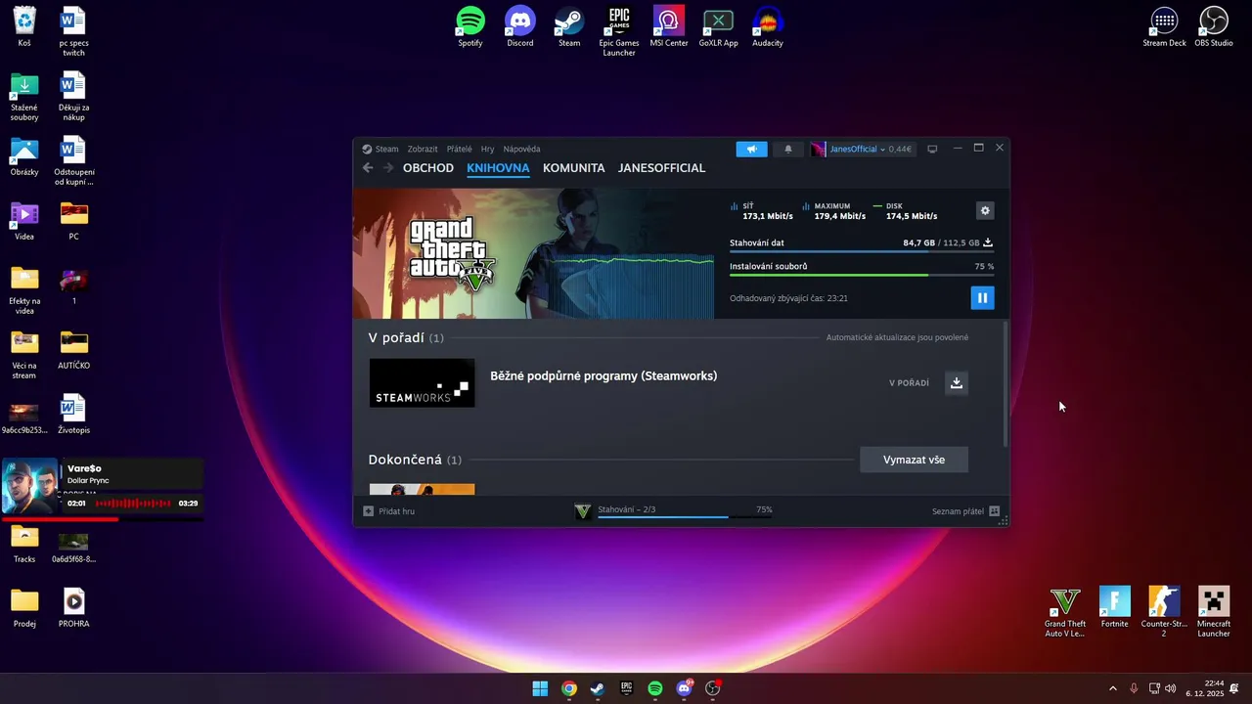Open the Hry menu
Screen dimensions: 1252x704
coord(487,150)
